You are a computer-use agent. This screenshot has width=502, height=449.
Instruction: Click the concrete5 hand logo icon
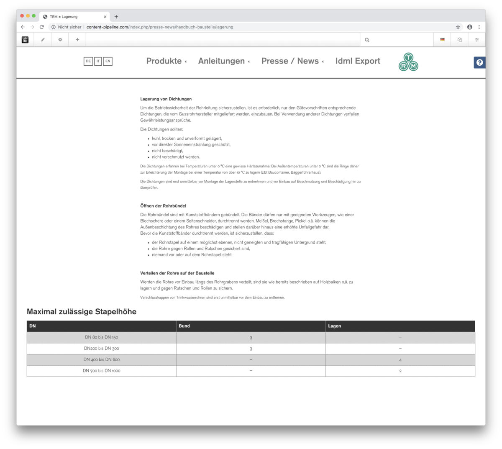click(25, 40)
